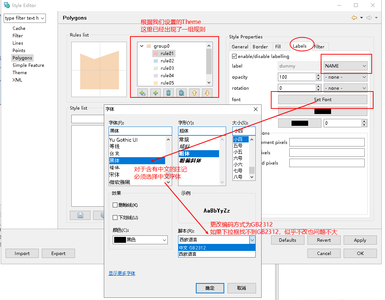Click the green plus add-rule icon
This screenshot has height=300, width=385.
156,93
